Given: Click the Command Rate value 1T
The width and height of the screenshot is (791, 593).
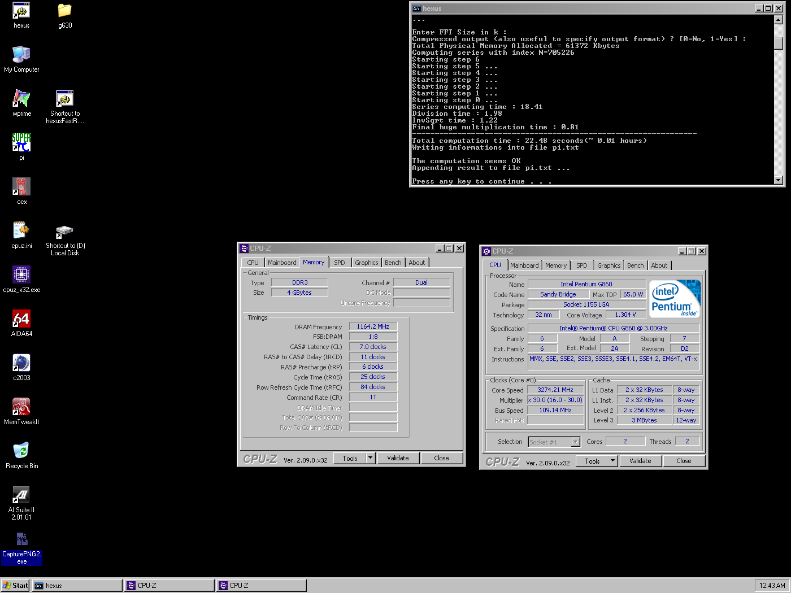Looking at the screenshot, I should coord(373,397).
